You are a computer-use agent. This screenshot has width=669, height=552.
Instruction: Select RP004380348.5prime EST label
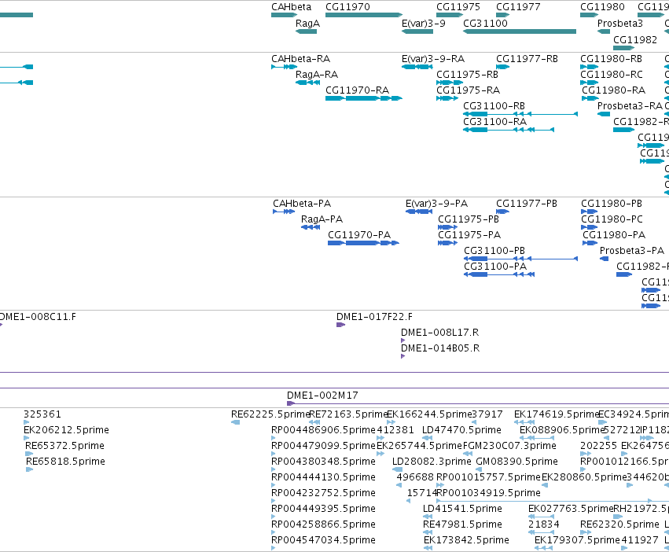click(x=323, y=462)
